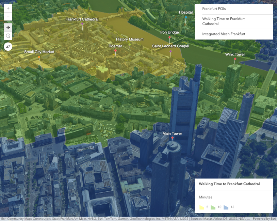Click the yellow 5-minute legend swatch

[201, 207]
